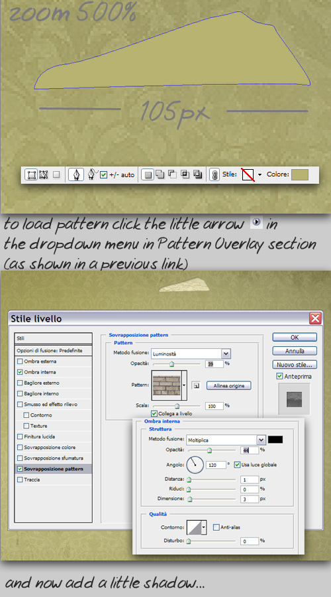Click the brick pattern thumbnail
The image size is (331, 597).
166,385
